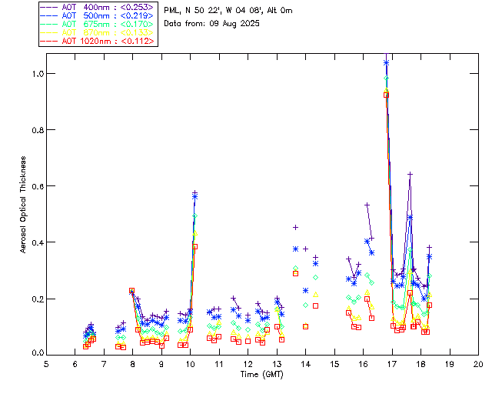Viewport: 492px width, 394px height.
Task: Click the red square peak at 8 GMT
Action: (132, 291)
